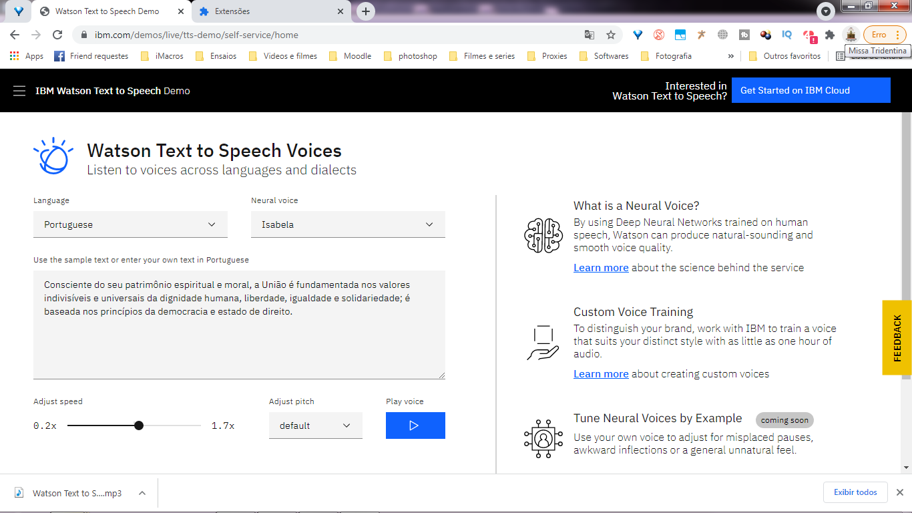The width and height of the screenshot is (912, 513).
Task: Open the Adjust pitch dropdown set to default
Action: coord(316,425)
